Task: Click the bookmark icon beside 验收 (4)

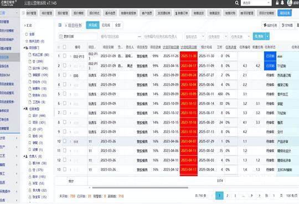Action: [x=30, y=136]
